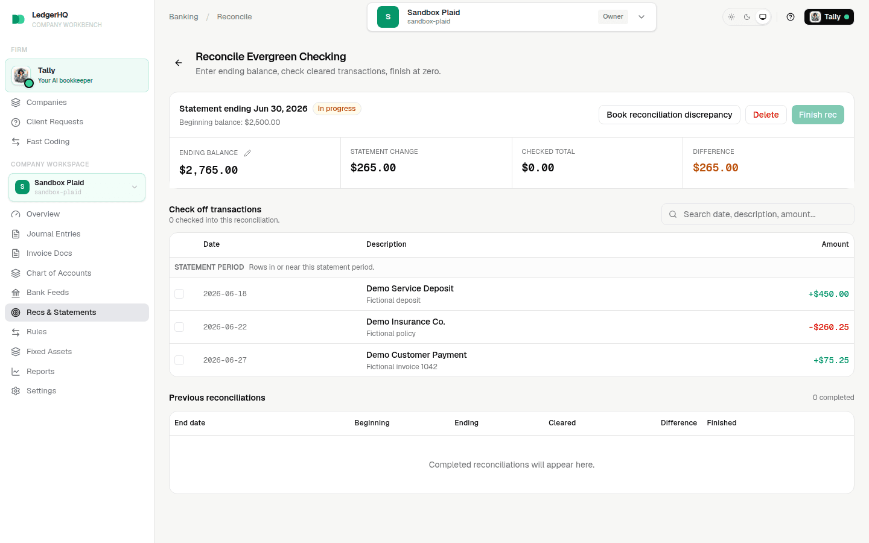Click the -$260.25 amount

829,327
